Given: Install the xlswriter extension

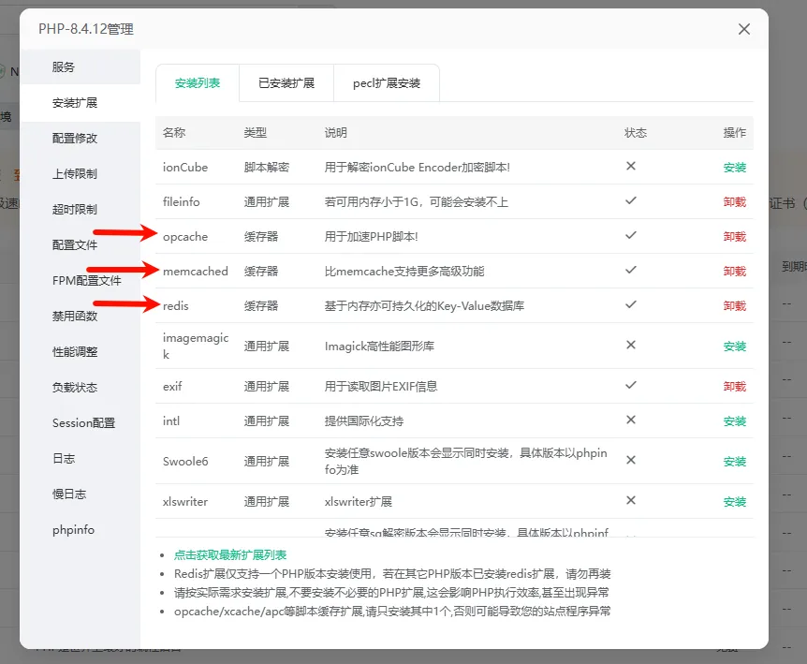Looking at the screenshot, I should pos(735,502).
